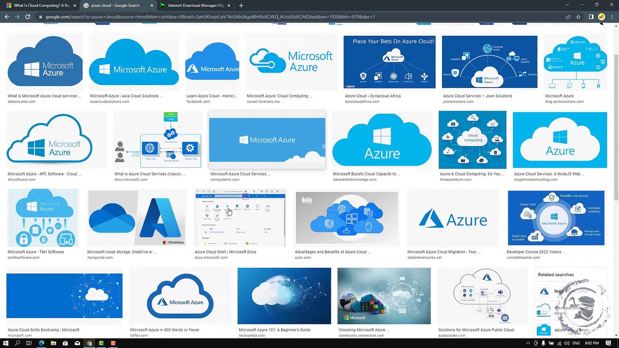This screenshot has width=619, height=348.
Task: Reload the Google search page
Action: point(28,17)
